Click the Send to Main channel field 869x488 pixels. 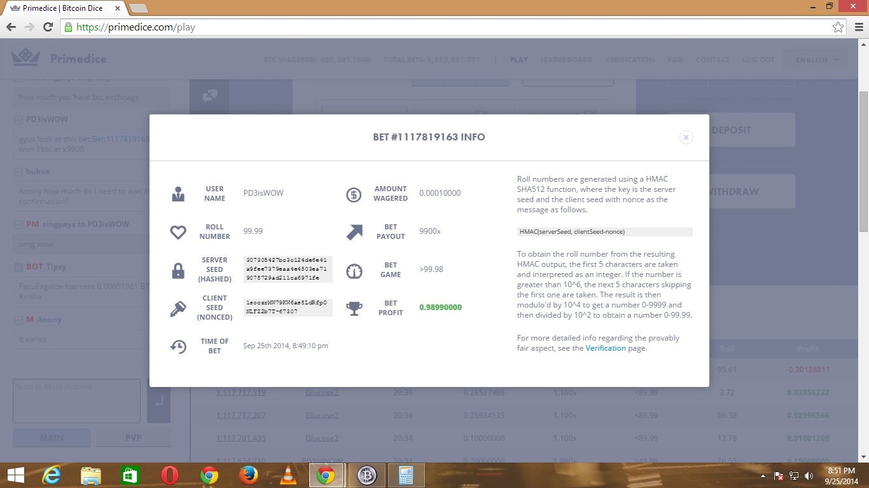76,401
